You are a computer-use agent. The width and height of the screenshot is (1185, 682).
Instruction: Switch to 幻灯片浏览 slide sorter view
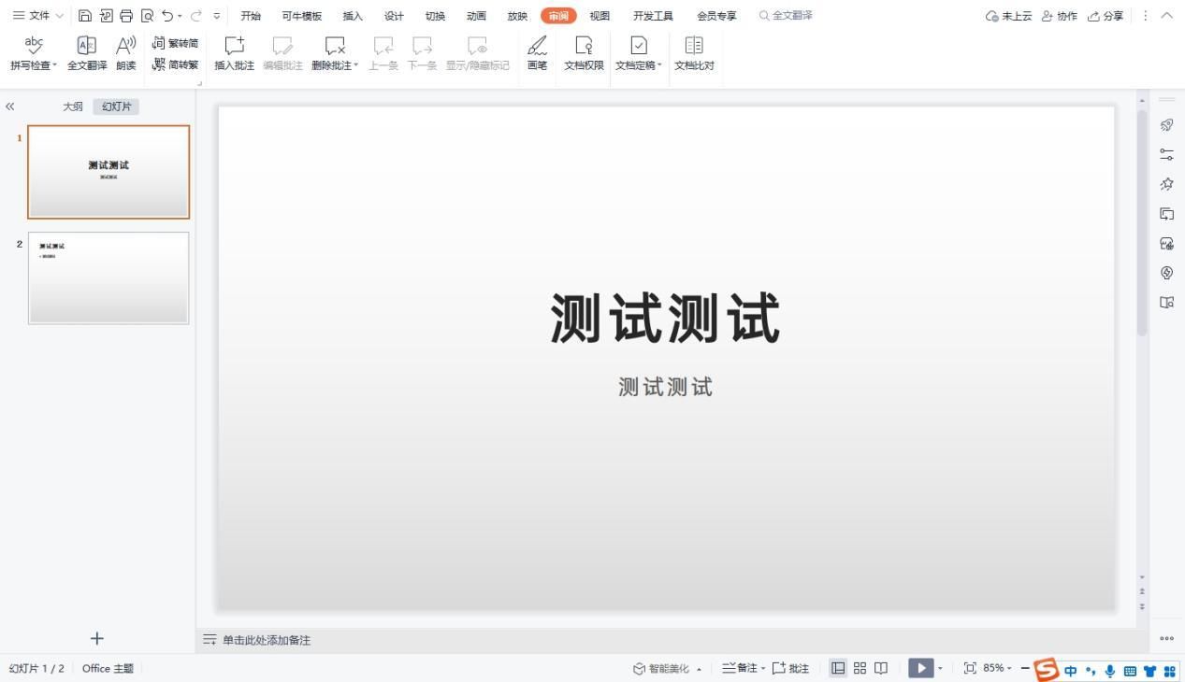click(860, 668)
